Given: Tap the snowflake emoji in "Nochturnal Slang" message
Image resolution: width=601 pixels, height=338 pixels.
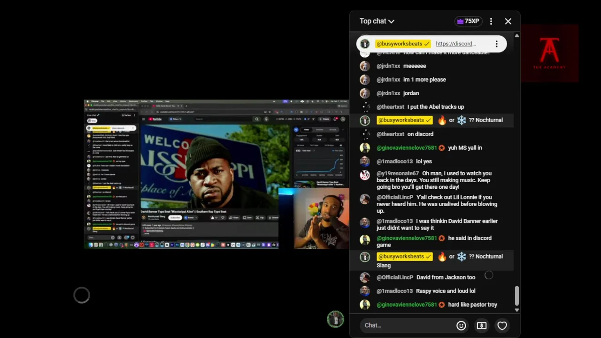Looking at the screenshot, I should tap(462, 257).
